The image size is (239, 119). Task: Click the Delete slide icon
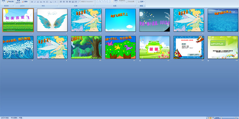[x=25, y=2]
